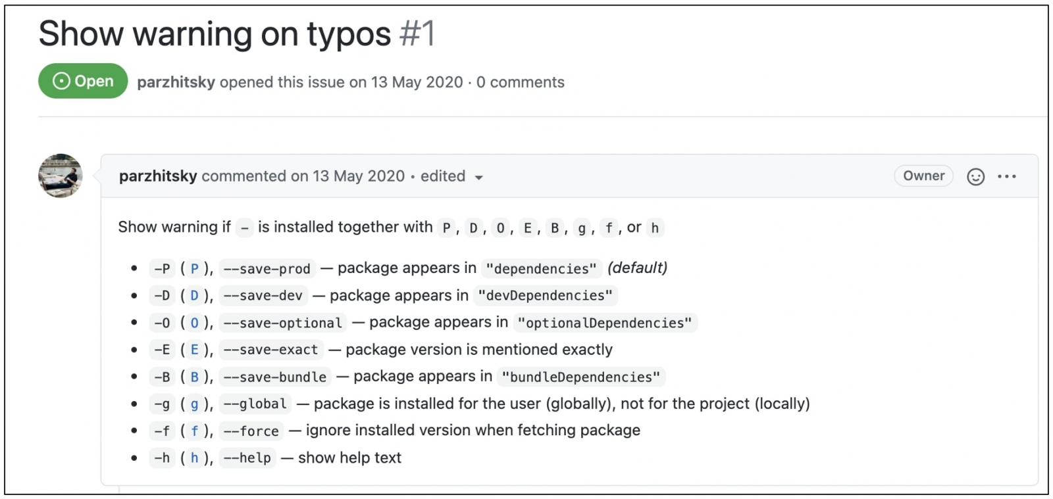This screenshot has width=1053, height=499.
Task: Click the "optionalDependencies" code snippet
Action: (x=605, y=323)
